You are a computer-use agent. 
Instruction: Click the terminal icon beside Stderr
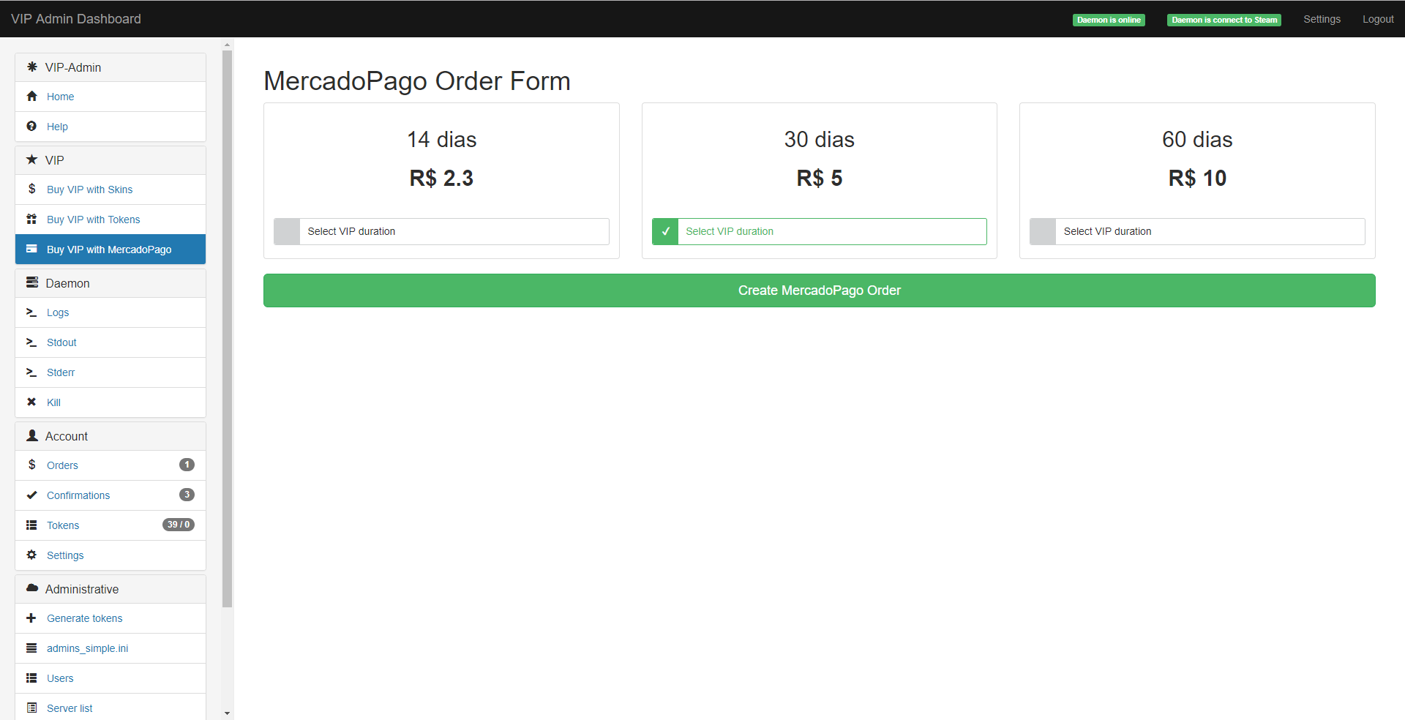31,372
